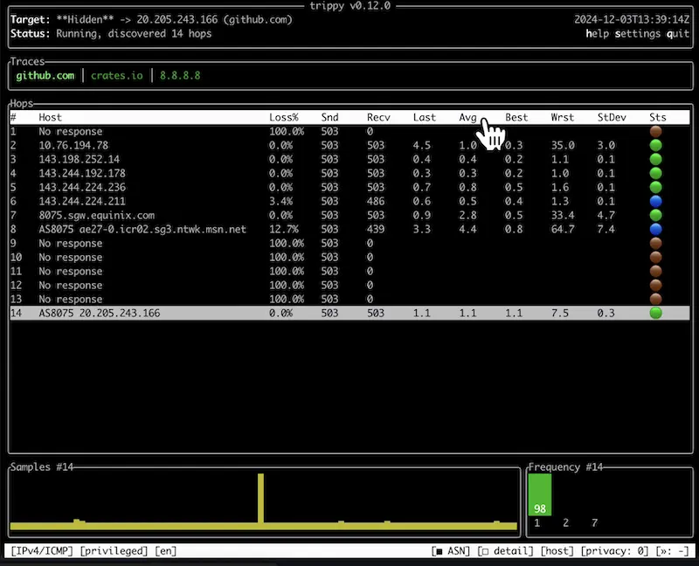
Task: Click the [host] status bar entry
Action: tap(557, 551)
